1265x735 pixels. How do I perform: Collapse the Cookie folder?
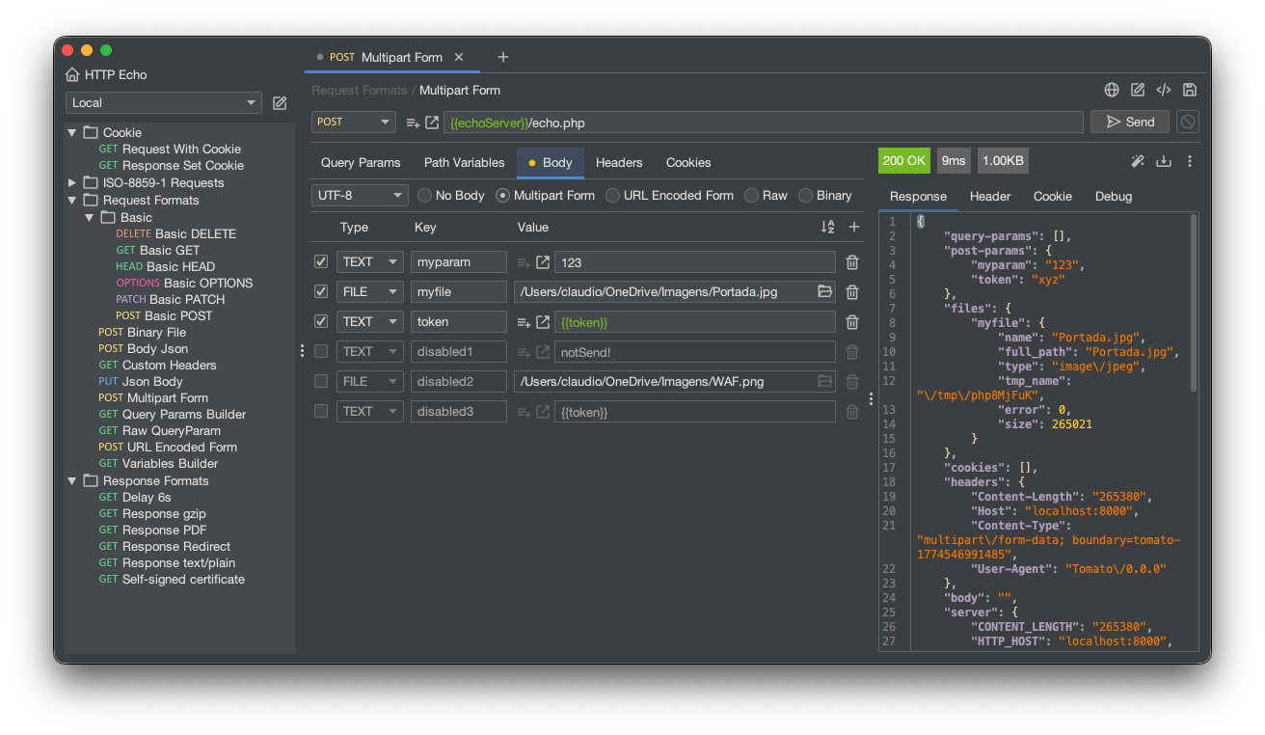(x=71, y=132)
